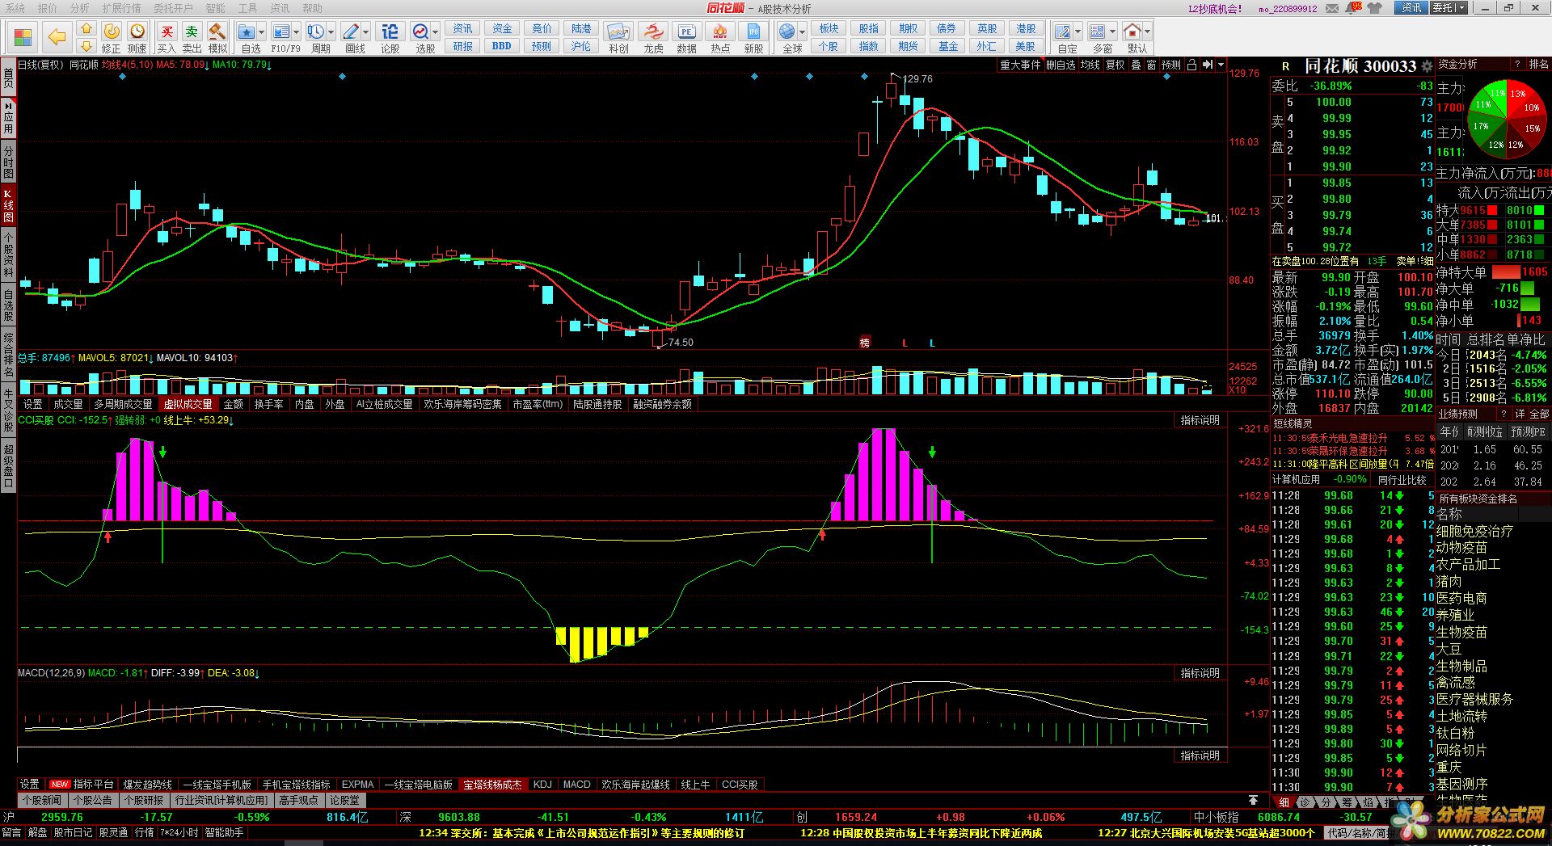Switch to the KDJ indicator tab

[542, 785]
